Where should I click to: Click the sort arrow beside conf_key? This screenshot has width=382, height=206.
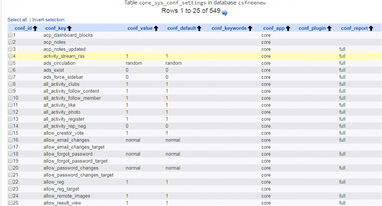(69, 28)
